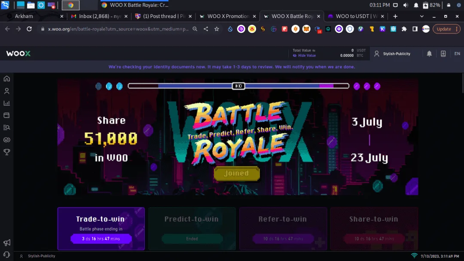Click the WOO X logo
Viewport: 464px width, 261px height.
click(18, 54)
